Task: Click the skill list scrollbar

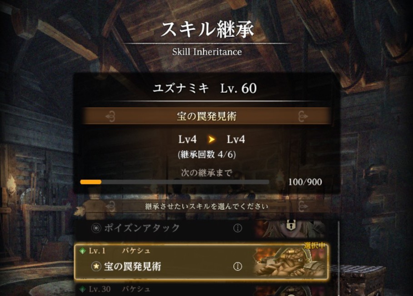Action: tap(338, 258)
